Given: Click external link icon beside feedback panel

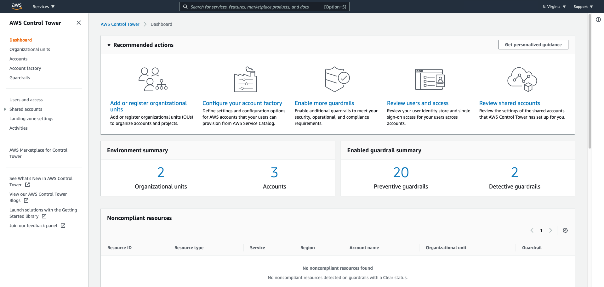Looking at the screenshot, I should coord(63,226).
